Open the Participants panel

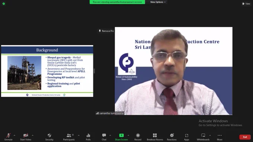point(69,137)
